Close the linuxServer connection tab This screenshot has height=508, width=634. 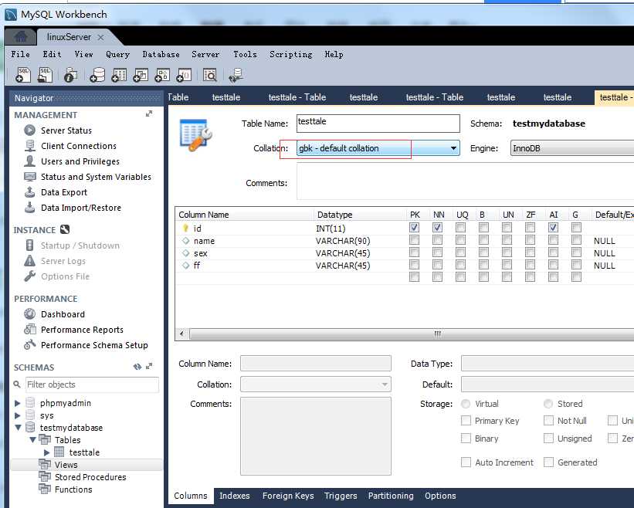point(100,37)
